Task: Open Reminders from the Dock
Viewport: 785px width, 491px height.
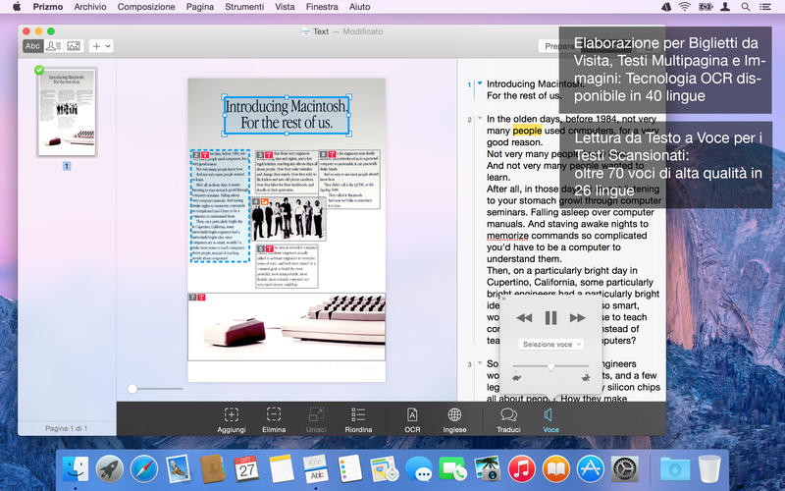Action: 350,469
